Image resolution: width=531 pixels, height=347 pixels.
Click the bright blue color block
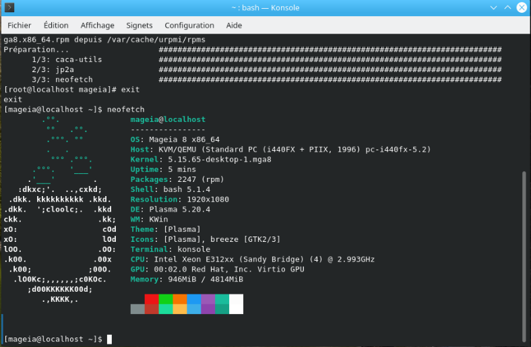point(193,299)
